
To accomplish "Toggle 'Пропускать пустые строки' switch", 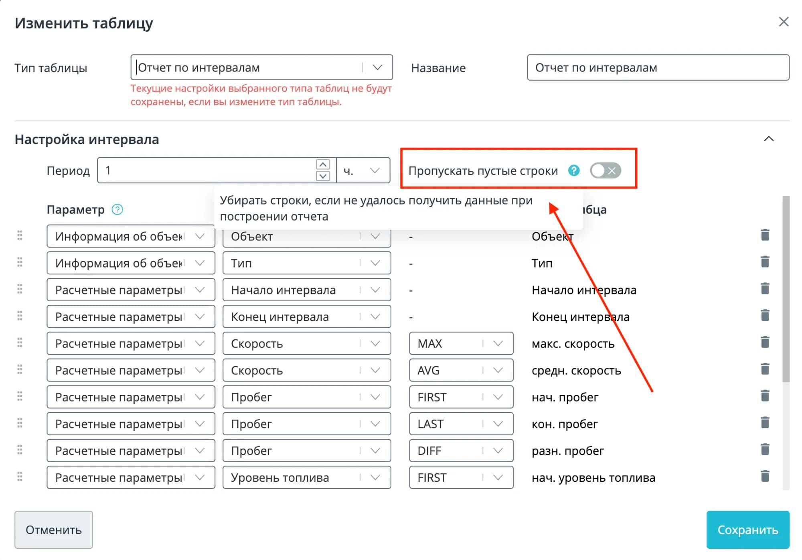I will tap(605, 170).
